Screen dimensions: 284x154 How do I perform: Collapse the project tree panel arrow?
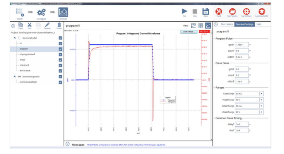click(13, 26)
